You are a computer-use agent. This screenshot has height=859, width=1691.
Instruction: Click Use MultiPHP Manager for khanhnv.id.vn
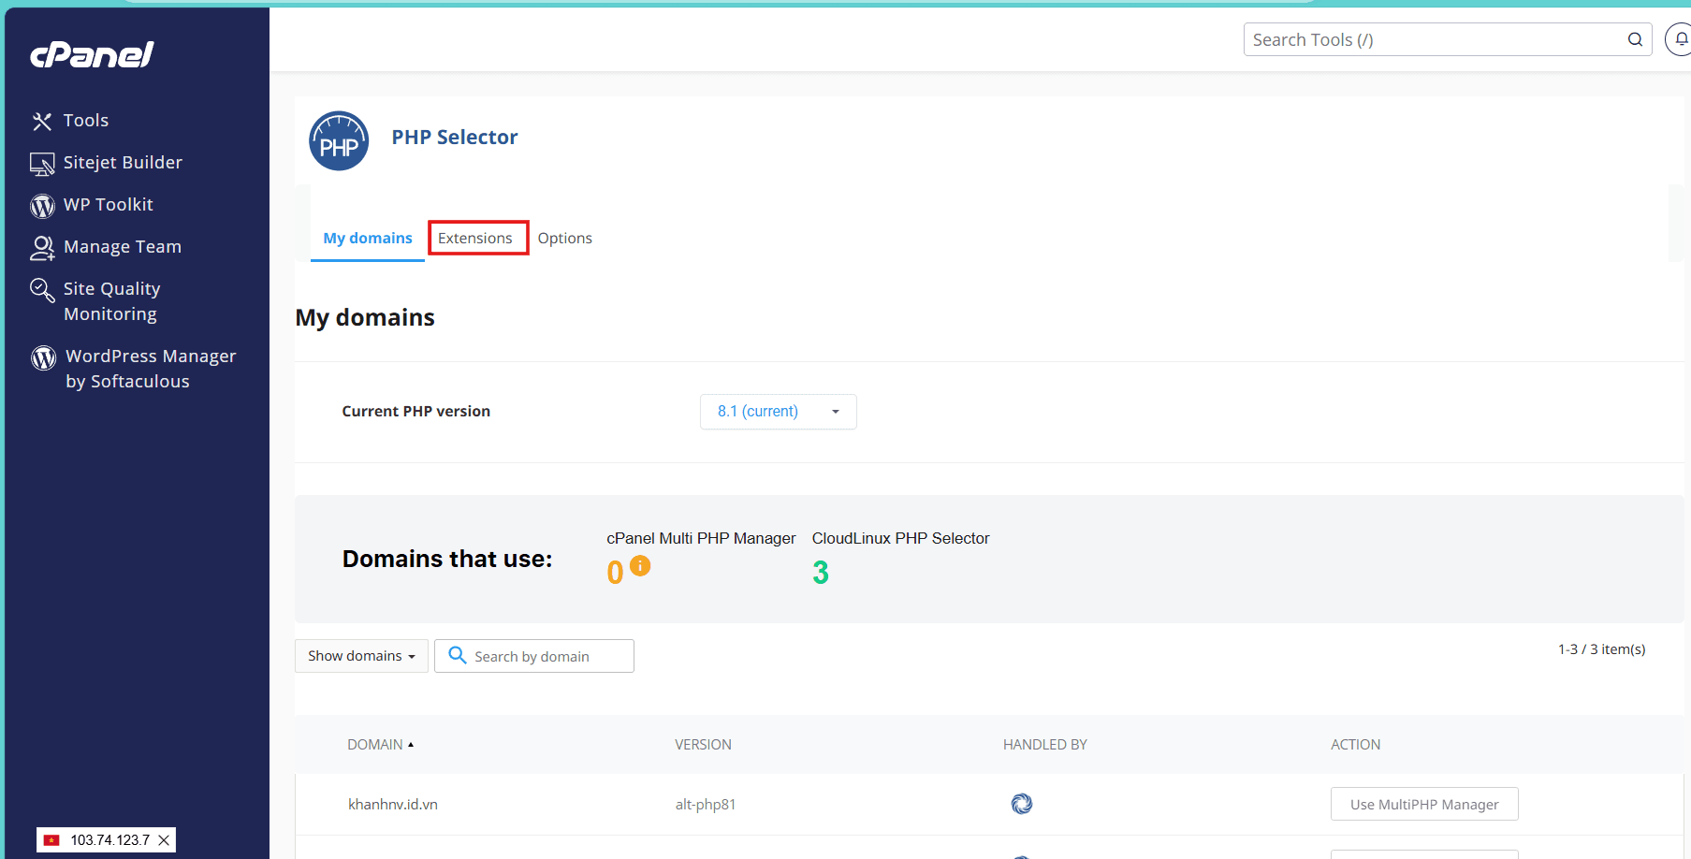click(1424, 804)
